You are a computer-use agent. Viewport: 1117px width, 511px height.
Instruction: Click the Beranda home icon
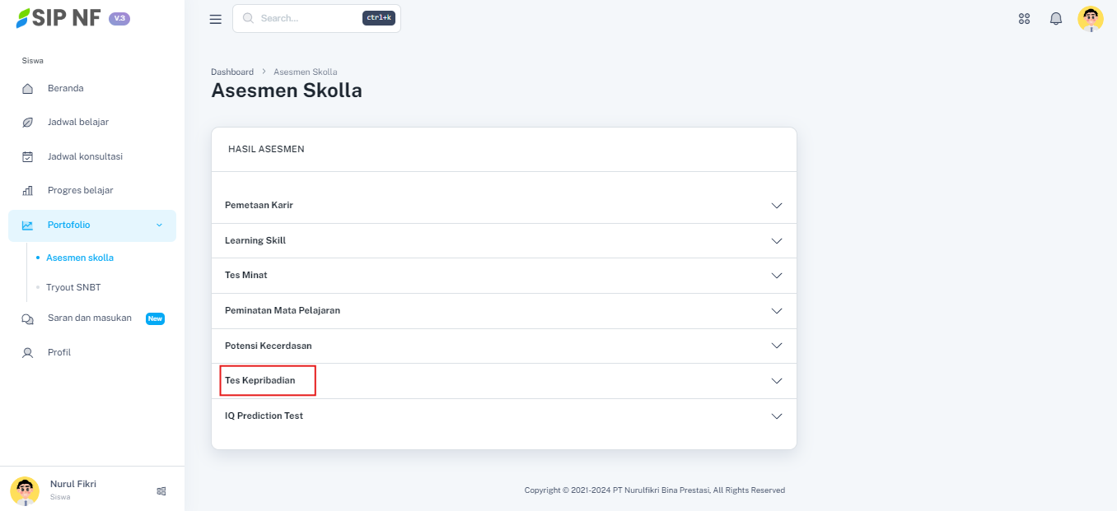click(x=27, y=89)
